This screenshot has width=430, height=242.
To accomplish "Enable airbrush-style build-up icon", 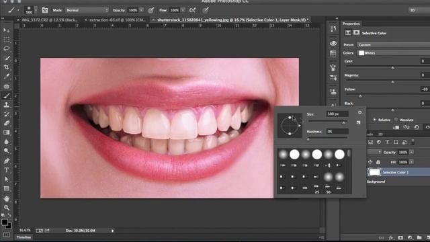I will coord(193,11).
